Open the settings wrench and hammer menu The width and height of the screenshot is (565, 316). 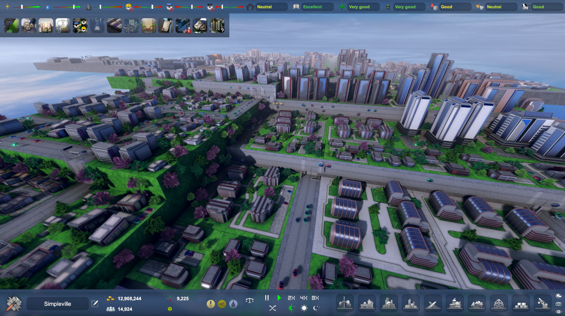pyautogui.click(x=14, y=304)
